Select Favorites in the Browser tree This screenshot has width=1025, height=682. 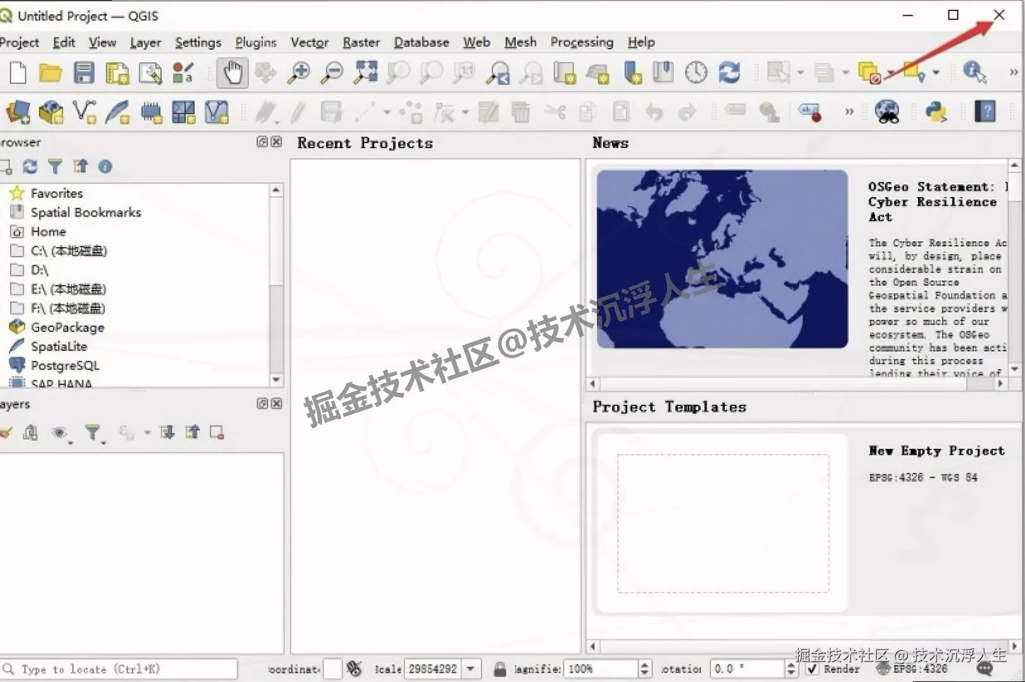coord(56,193)
